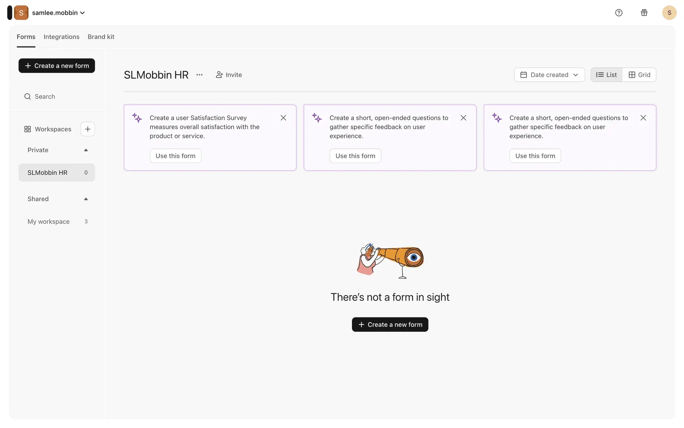Open My workspace in sidebar
This screenshot has width=684, height=428.
point(48,221)
